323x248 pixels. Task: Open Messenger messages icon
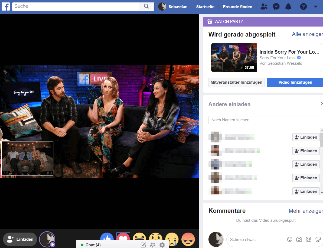click(x=276, y=6)
